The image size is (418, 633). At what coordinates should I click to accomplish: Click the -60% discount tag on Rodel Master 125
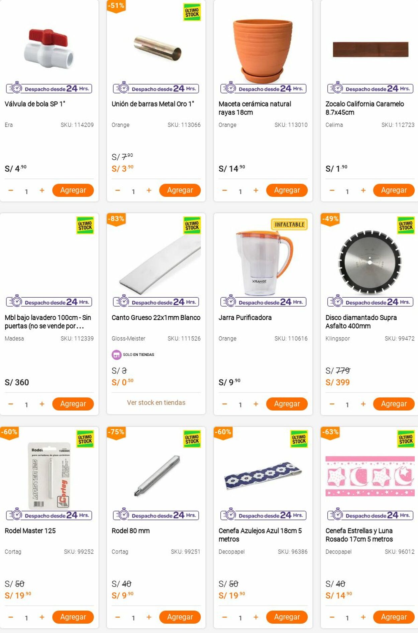click(9, 432)
